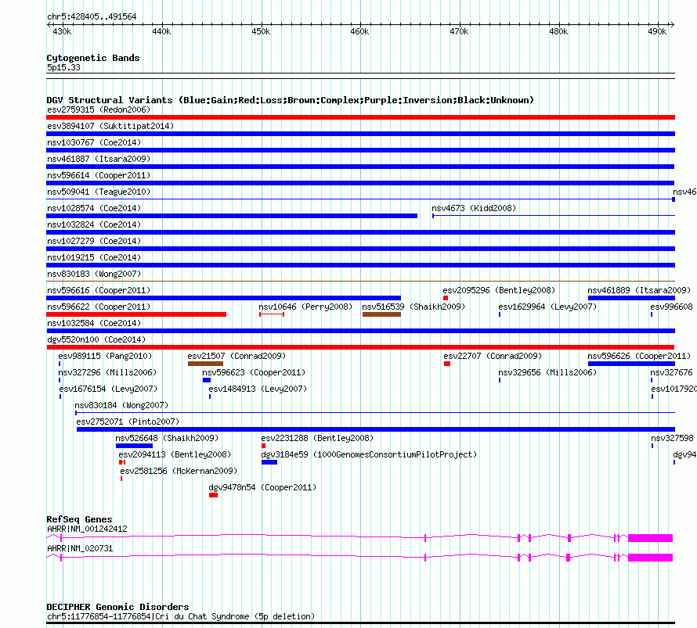Select the nsv461889 (Itsara2009) blue bar
Screen dimensions: 697x628
pyautogui.click(x=631, y=298)
